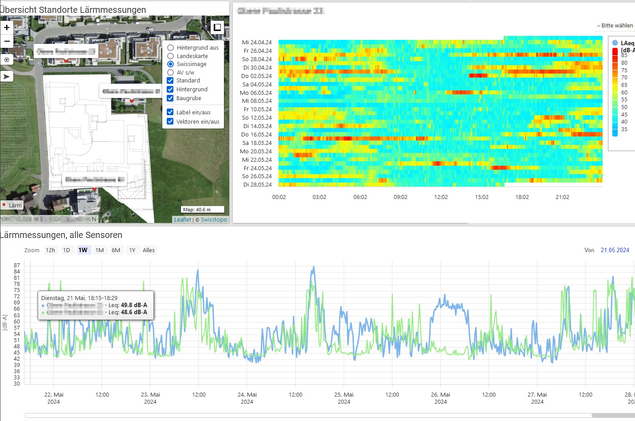635x421 pixels.
Task: Click the Von date field 21.05.2024
Action: (615, 250)
